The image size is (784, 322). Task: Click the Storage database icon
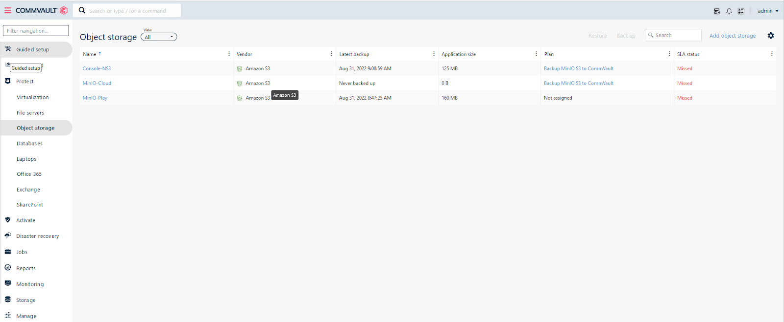point(8,300)
